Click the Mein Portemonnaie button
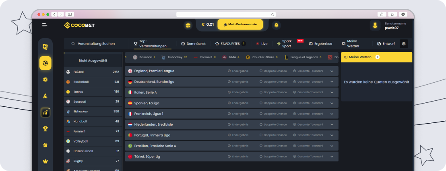The image size is (446, 171). (x=240, y=24)
